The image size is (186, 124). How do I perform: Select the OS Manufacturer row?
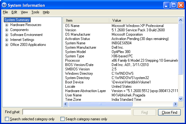click(x=121, y=34)
